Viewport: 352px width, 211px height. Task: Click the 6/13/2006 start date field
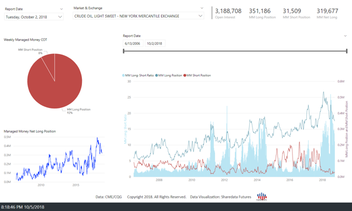click(133, 44)
